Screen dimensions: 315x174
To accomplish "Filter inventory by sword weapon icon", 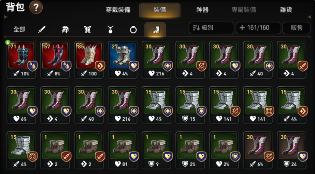I will click(x=42, y=30).
